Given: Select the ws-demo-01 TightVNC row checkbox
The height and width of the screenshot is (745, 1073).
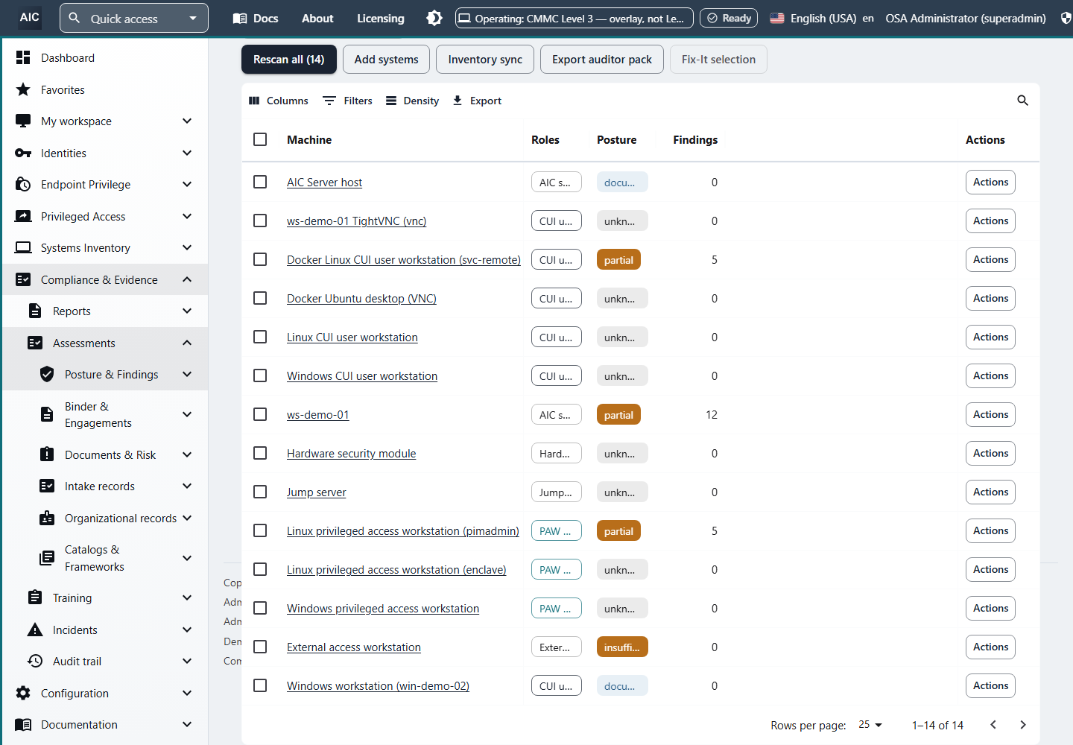Looking at the screenshot, I should [260, 221].
